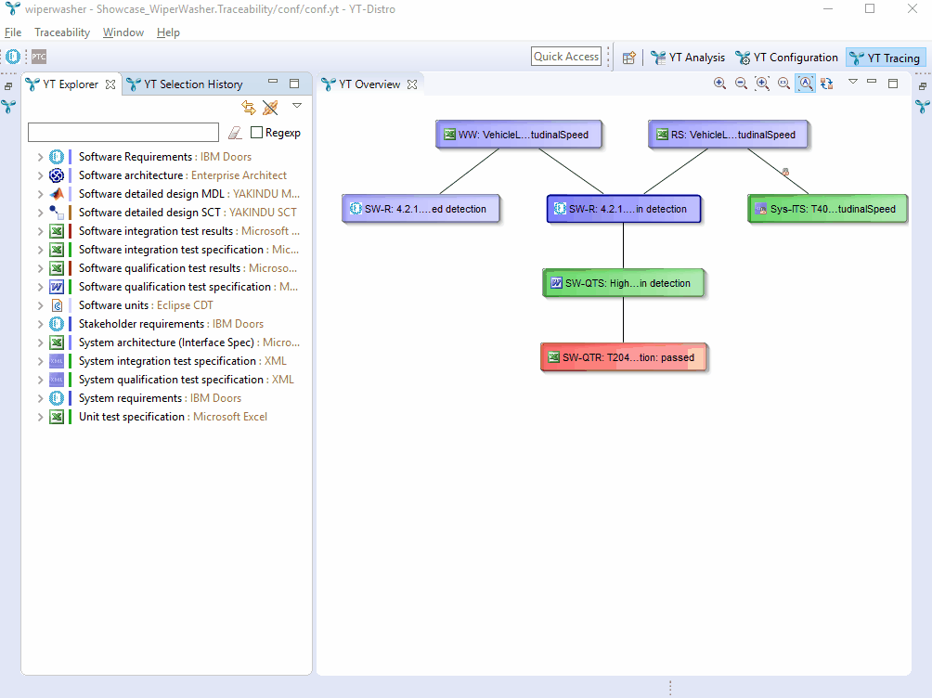Click the remove links icon in YT Explorer
Viewport: 932px width, 698px height.
click(270, 108)
